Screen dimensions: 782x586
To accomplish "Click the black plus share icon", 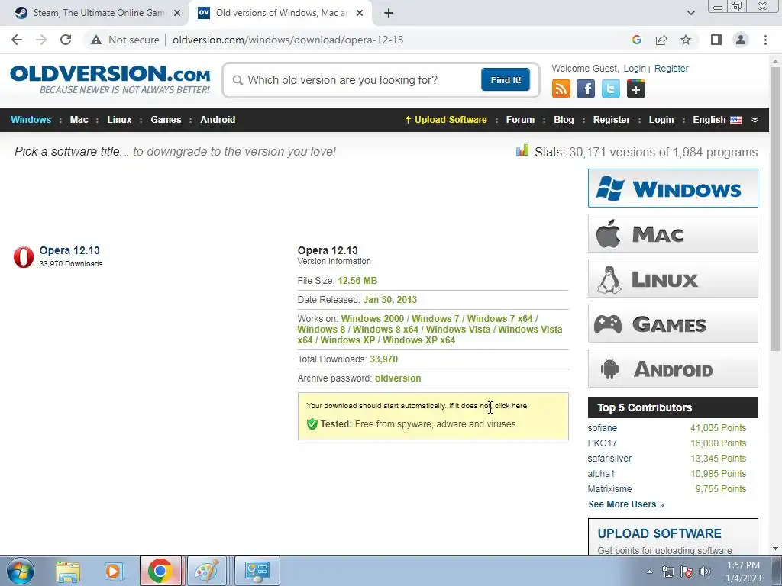I will [x=636, y=89].
